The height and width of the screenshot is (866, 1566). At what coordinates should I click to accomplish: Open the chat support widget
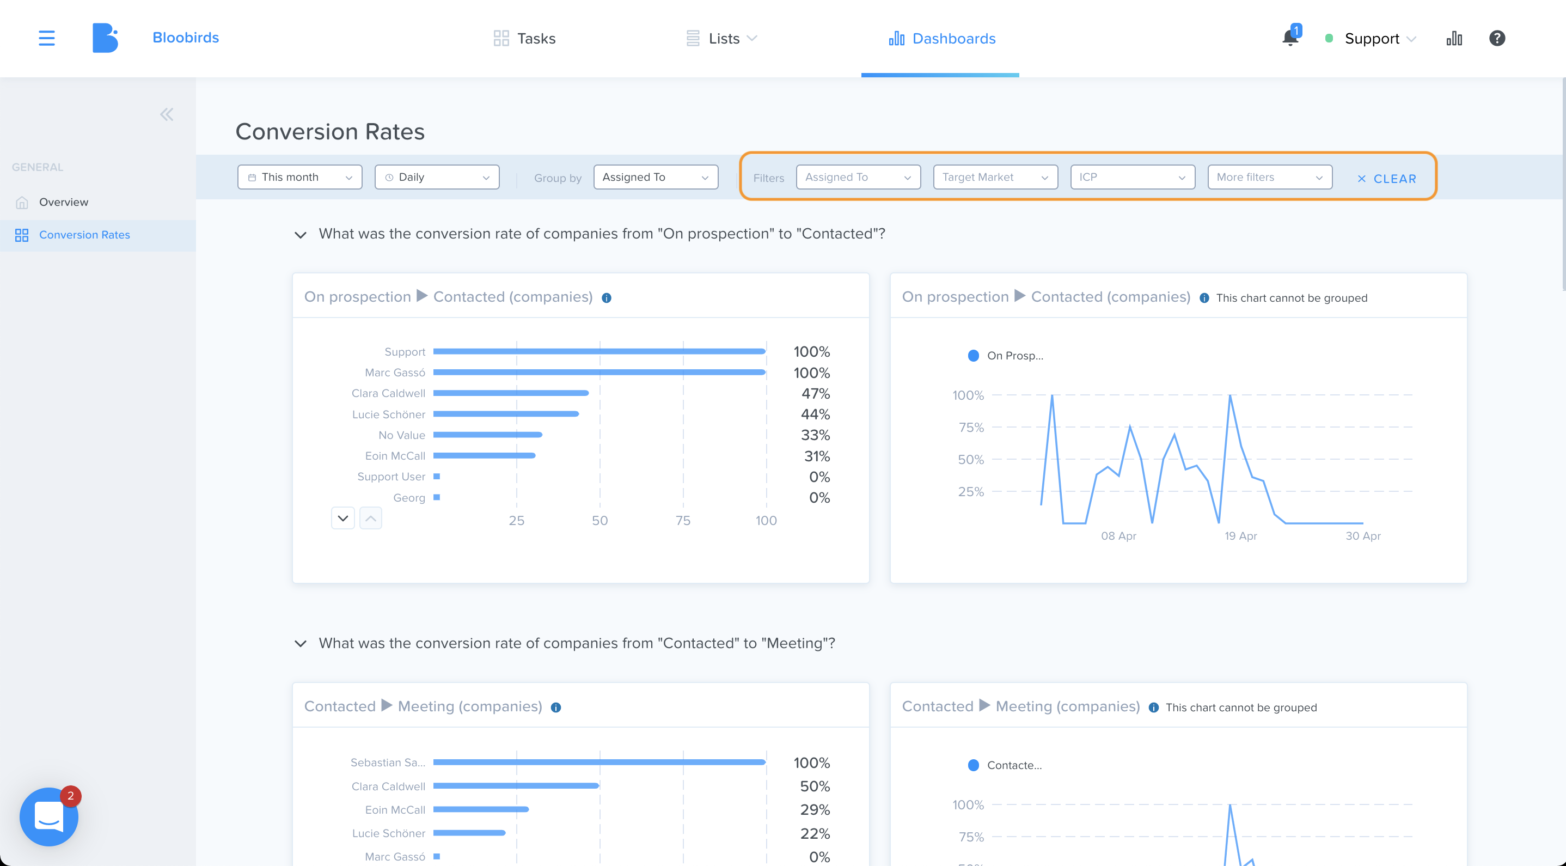coord(48,816)
